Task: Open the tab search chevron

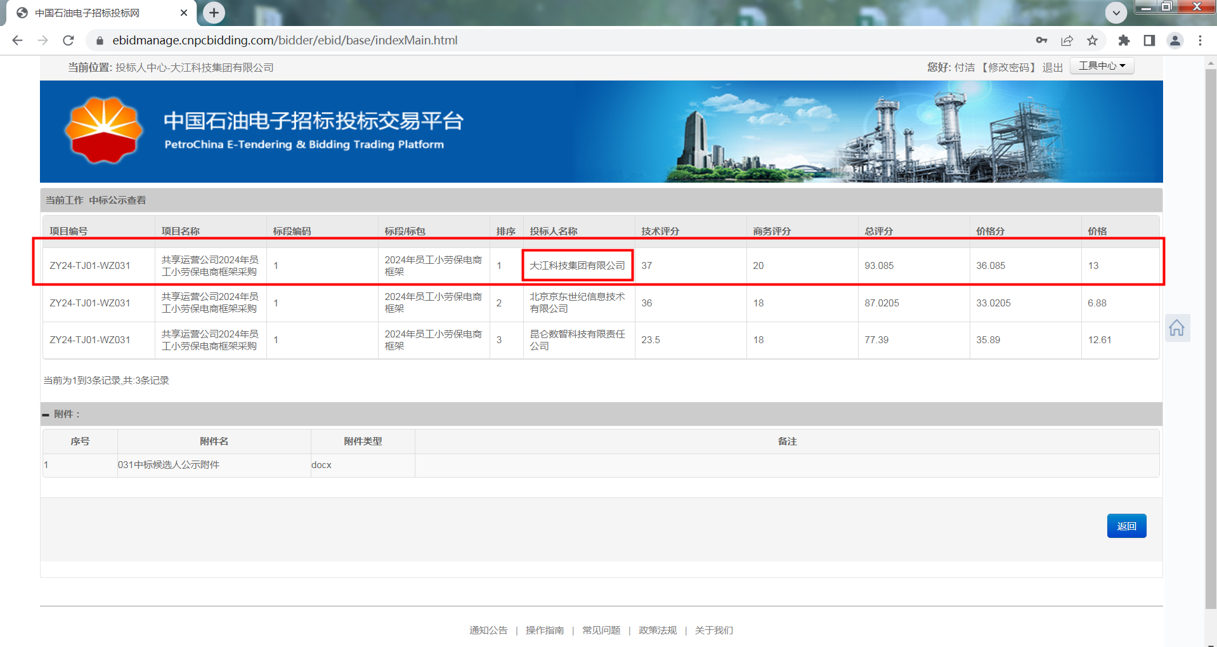Action: tap(1116, 13)
